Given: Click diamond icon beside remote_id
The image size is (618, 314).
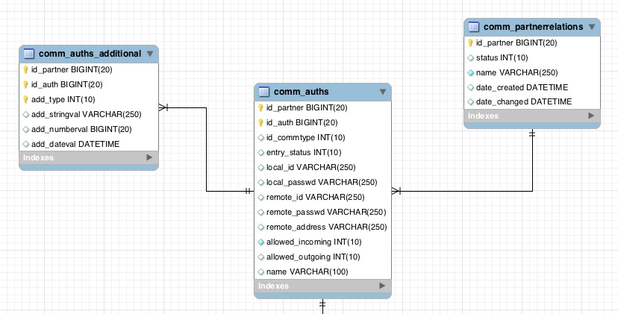Looking at the screenshot, I should (x=261, y=198).
